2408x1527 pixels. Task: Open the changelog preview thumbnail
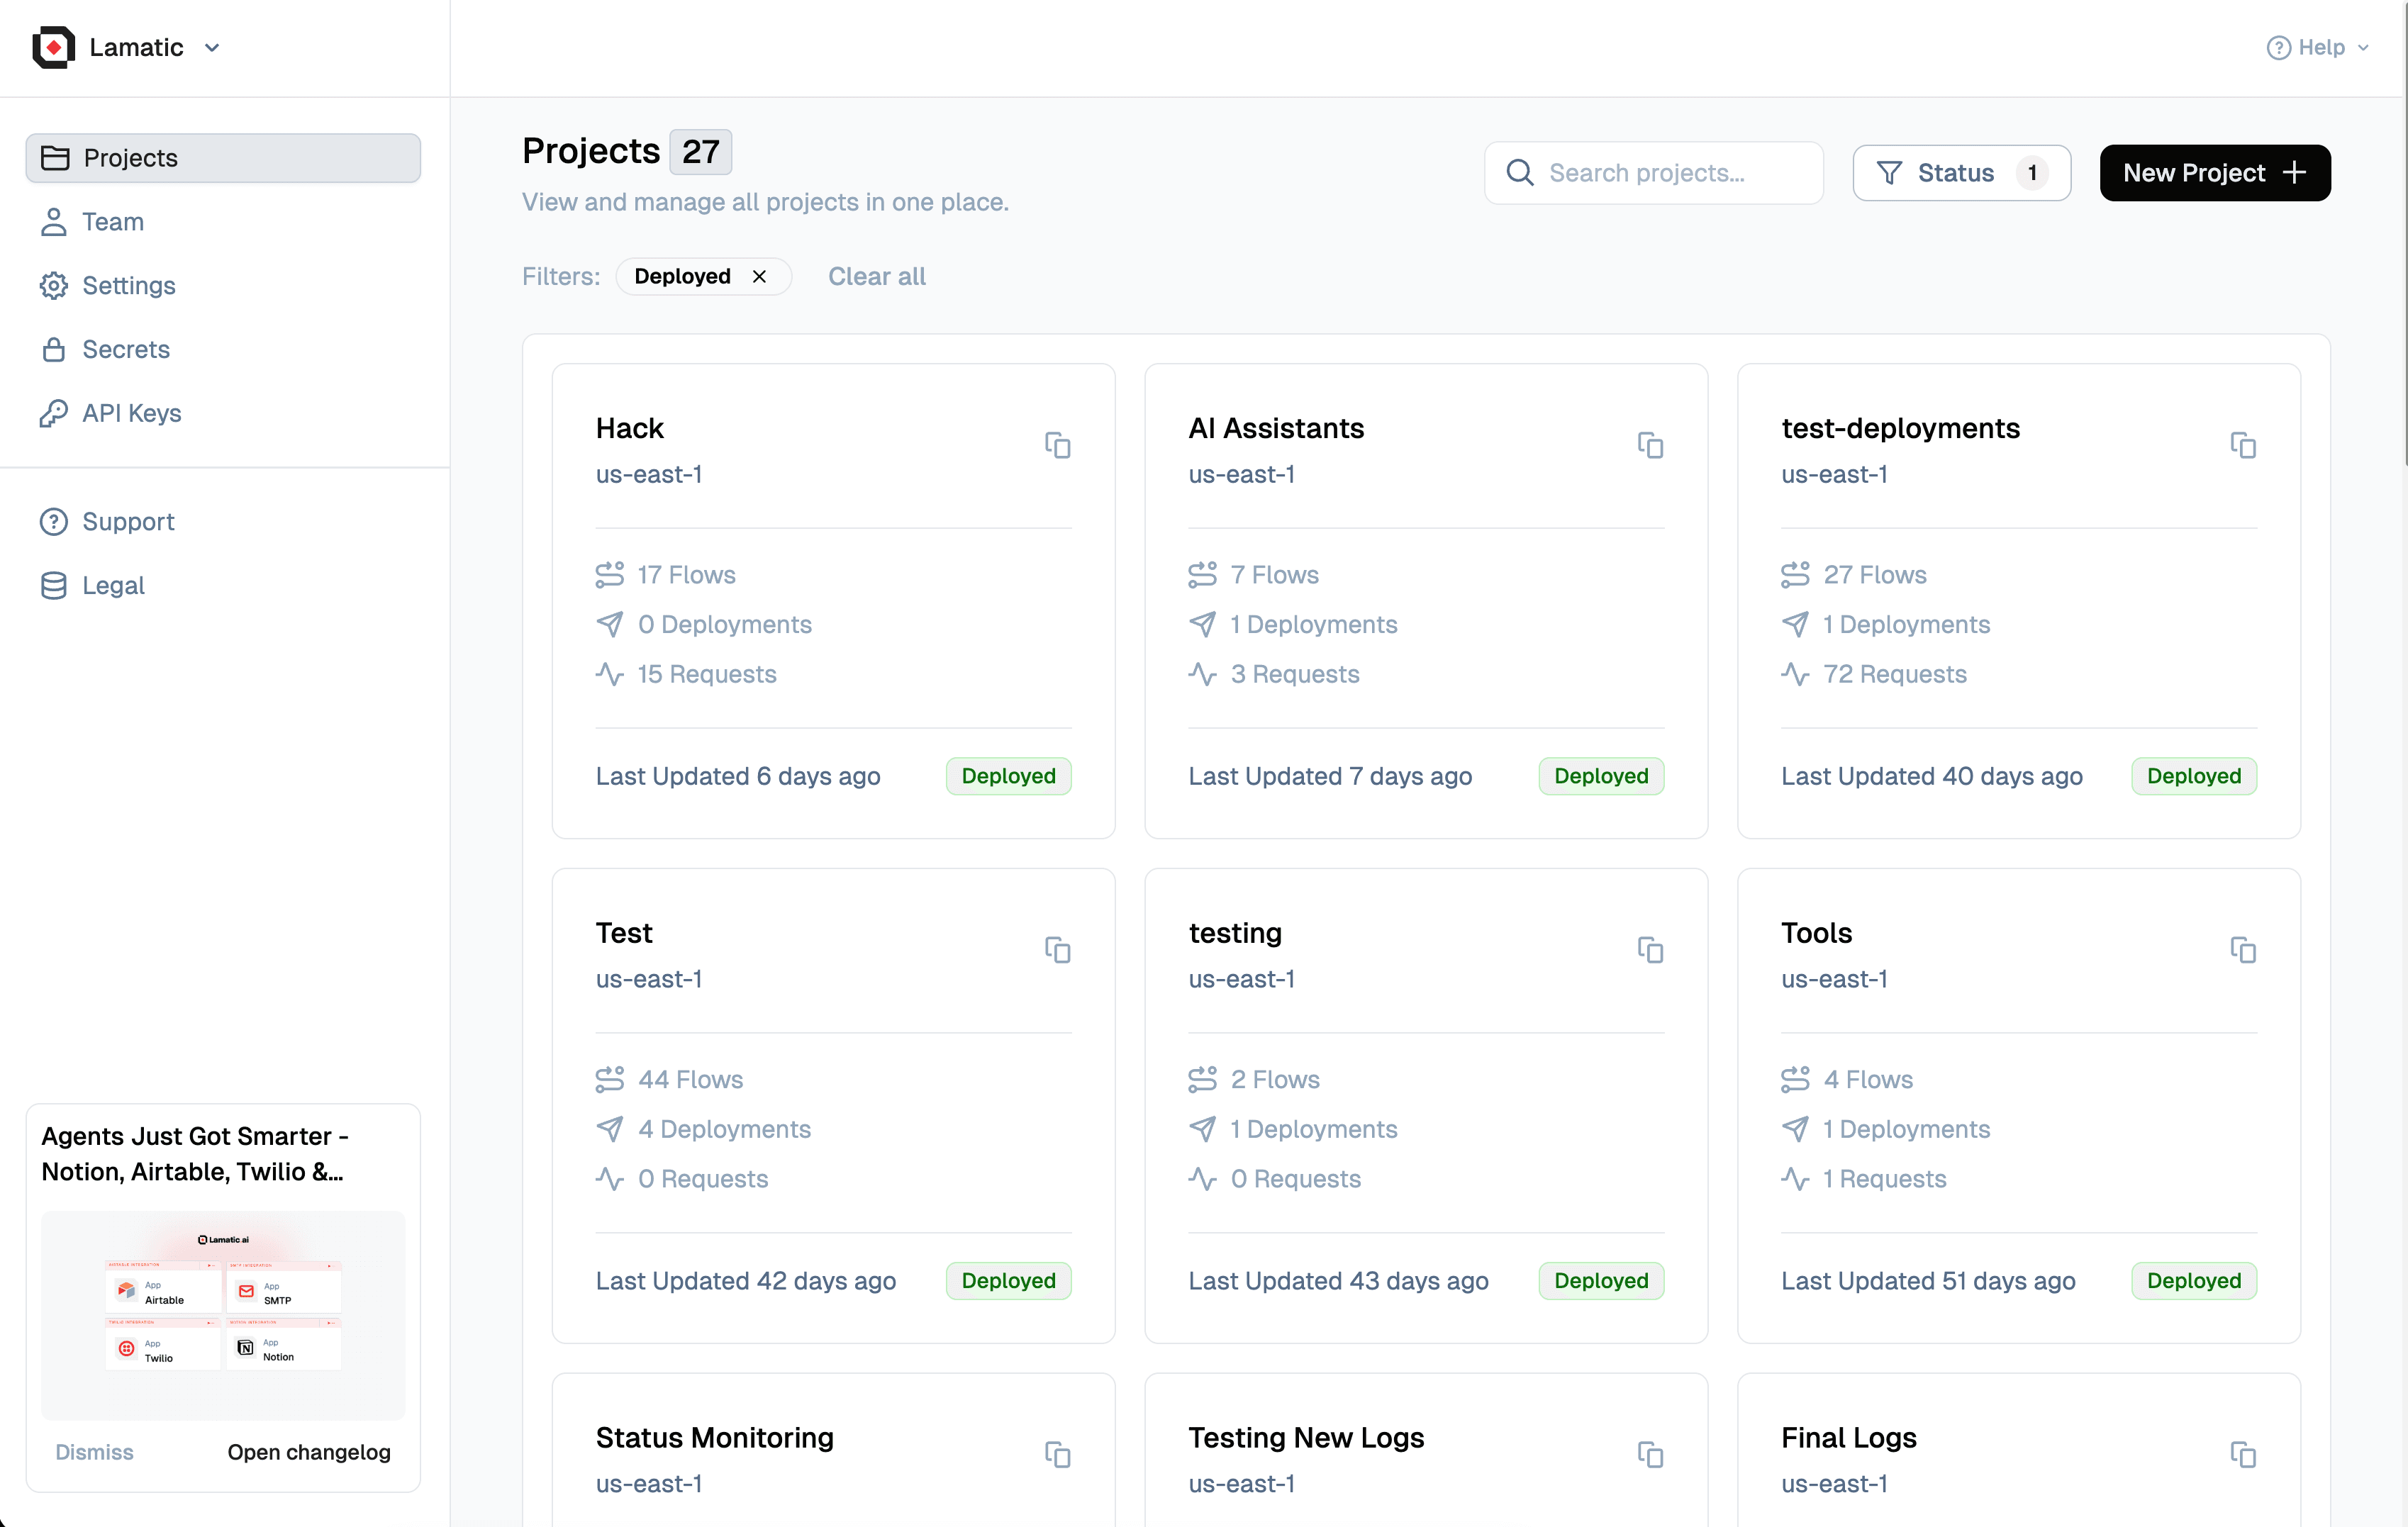[223, 1314]
